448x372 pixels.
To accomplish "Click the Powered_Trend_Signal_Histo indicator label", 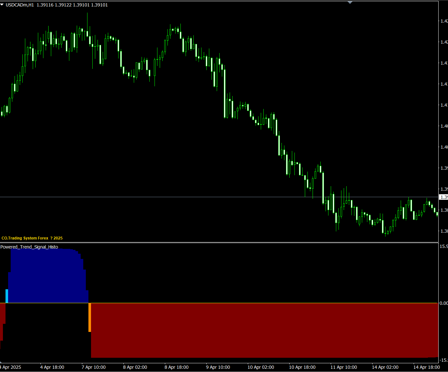I will pyautogui.click(x=29, y=247).
